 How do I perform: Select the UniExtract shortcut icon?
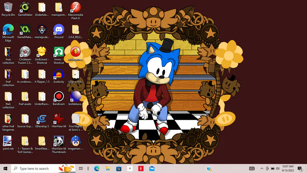(x=42, y=55)
